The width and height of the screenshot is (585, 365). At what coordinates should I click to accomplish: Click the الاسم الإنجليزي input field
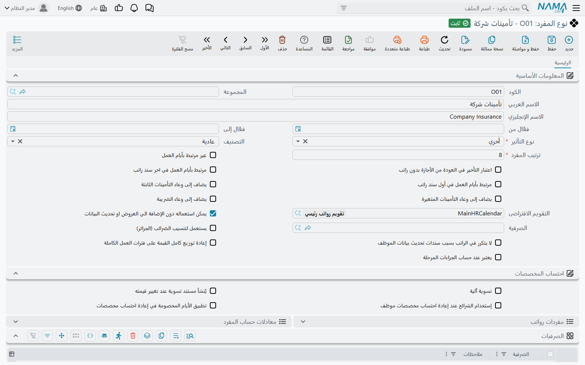[x=256, y=117]
